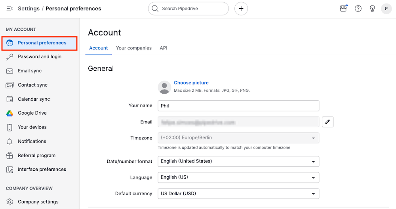Open the profile avatar menu P
396x209 pixels.
pyautogui.click(x=386, y=9)
